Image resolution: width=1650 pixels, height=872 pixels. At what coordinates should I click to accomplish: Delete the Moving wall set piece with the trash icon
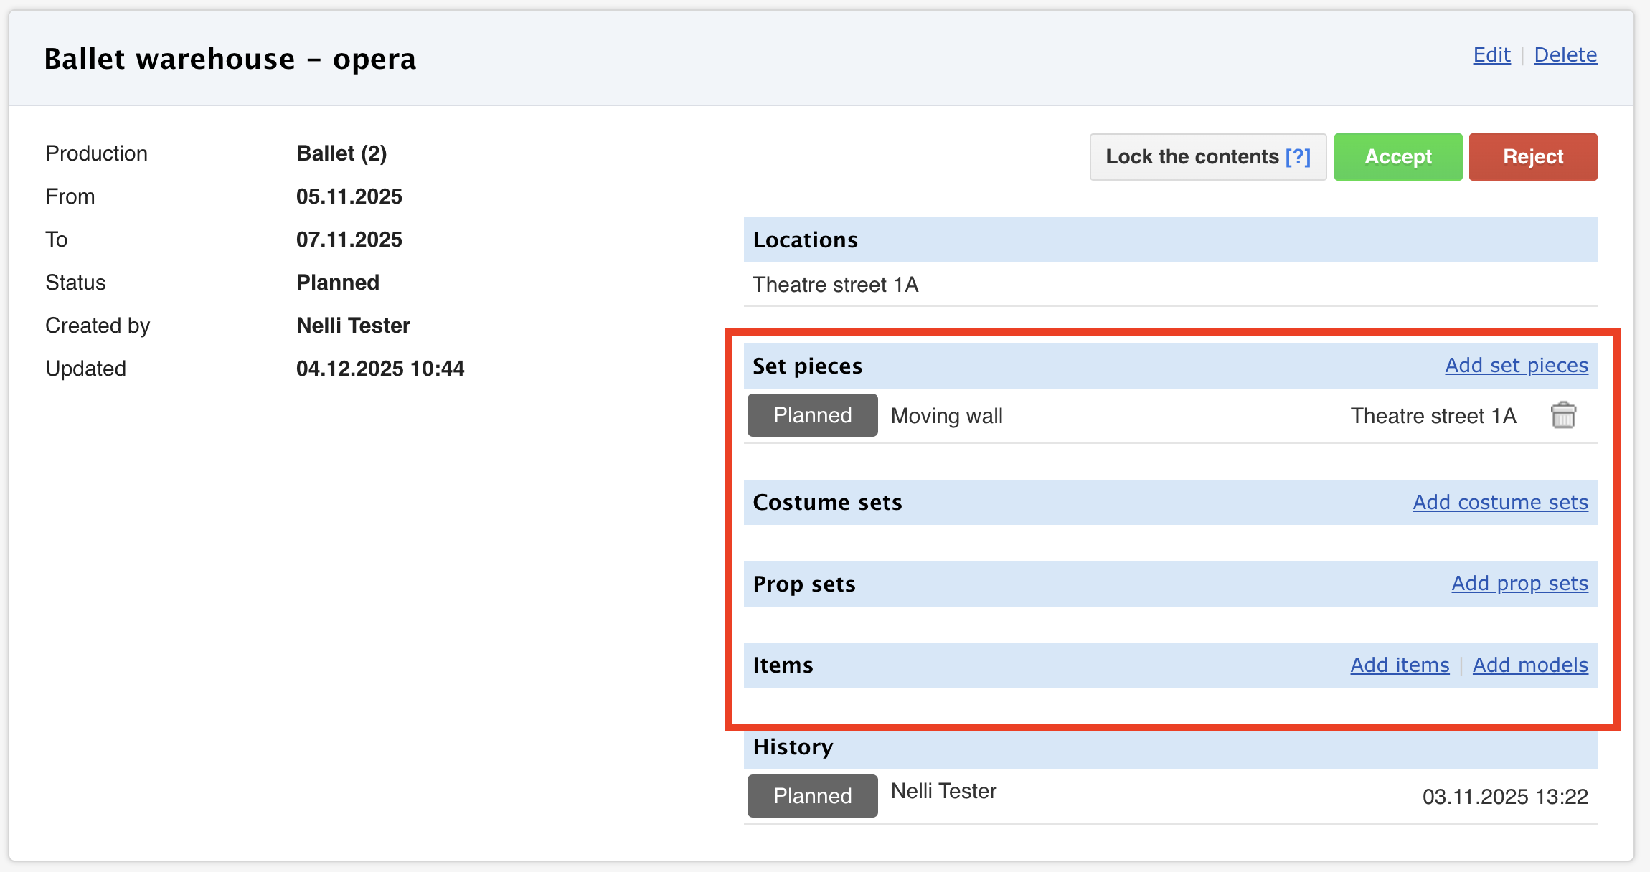coord(1563,416)
